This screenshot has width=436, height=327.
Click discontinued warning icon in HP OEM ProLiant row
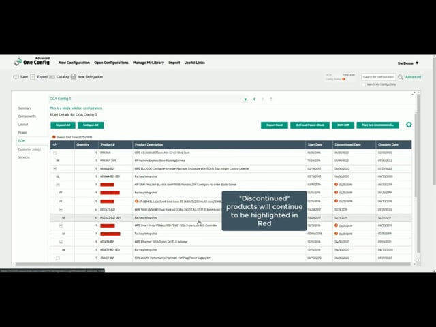pos(336,185)
